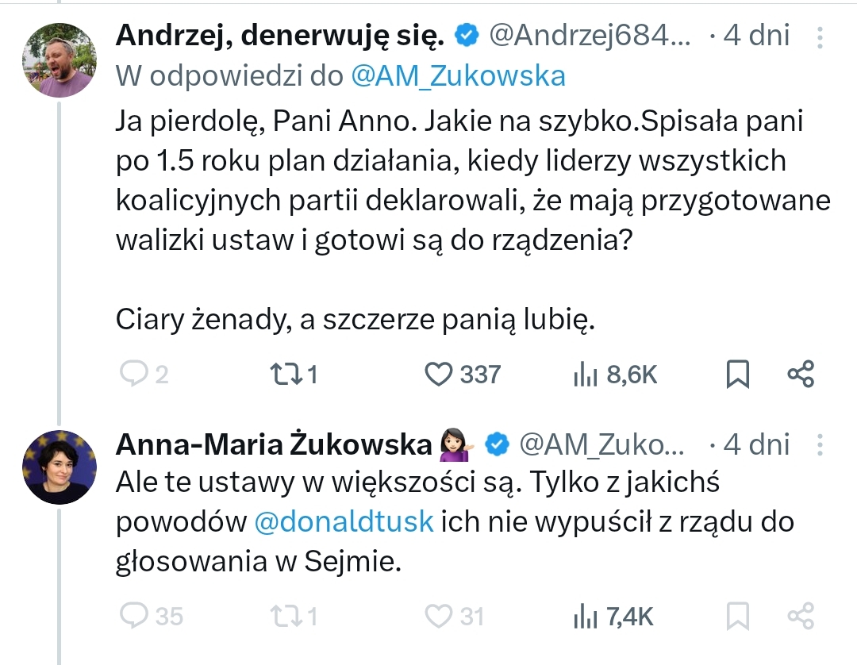Image resolution: width=857 pixels, height=665 pixels.
Task: Open Anna-Maria Żukowska display name
Action: (x=273, y=445)
